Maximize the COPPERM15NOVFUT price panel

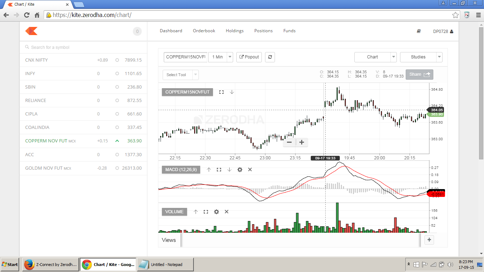pyautogui.click(x=221, y=92)
